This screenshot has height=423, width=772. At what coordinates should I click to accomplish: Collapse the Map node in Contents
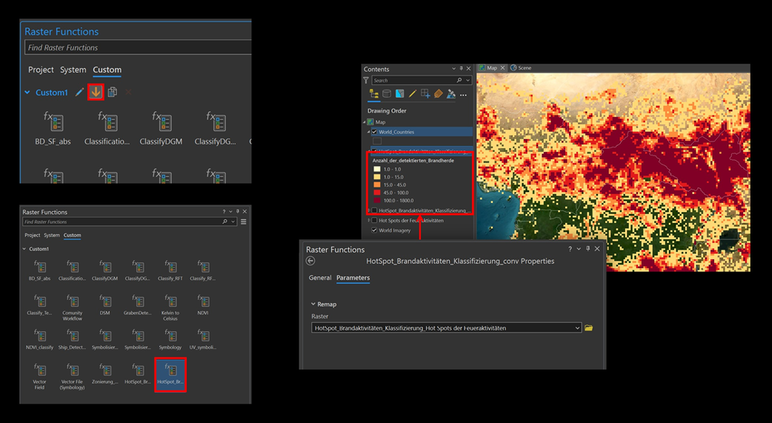click(x=365, y=122)
